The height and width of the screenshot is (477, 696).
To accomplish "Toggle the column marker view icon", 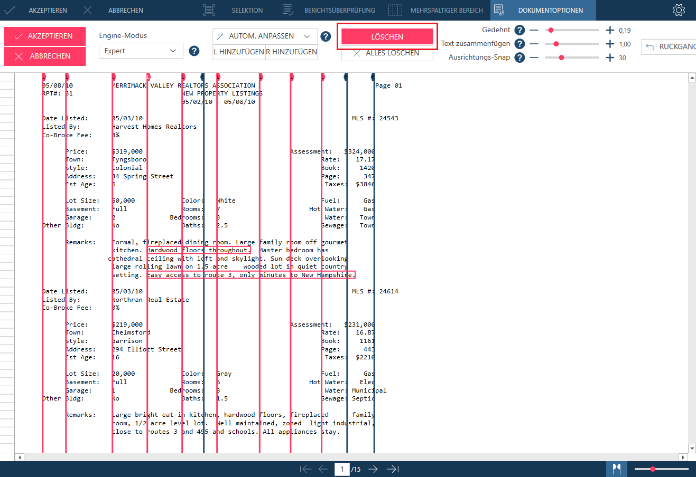I will [616, 469].
